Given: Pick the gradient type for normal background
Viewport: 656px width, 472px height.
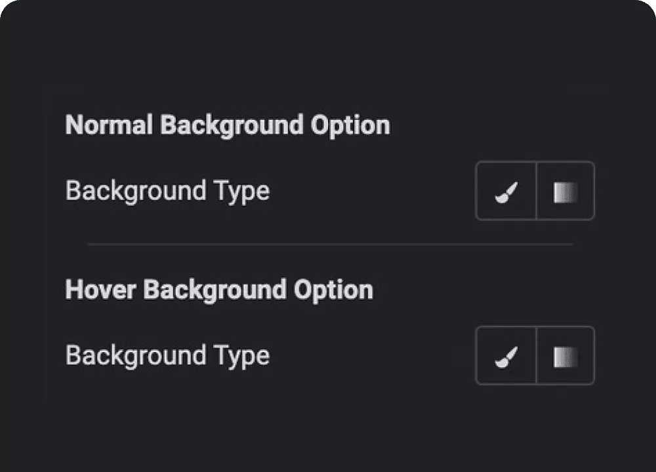Looking at the screenshot, I should [565, 191].
